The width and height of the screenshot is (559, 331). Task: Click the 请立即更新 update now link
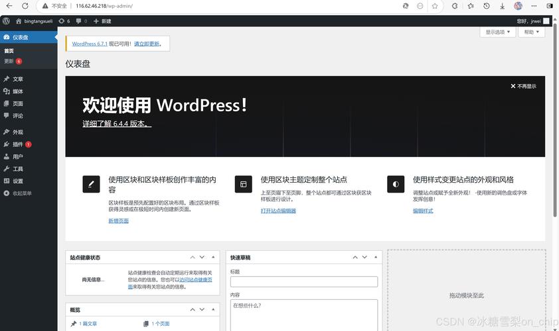point(147,44)
